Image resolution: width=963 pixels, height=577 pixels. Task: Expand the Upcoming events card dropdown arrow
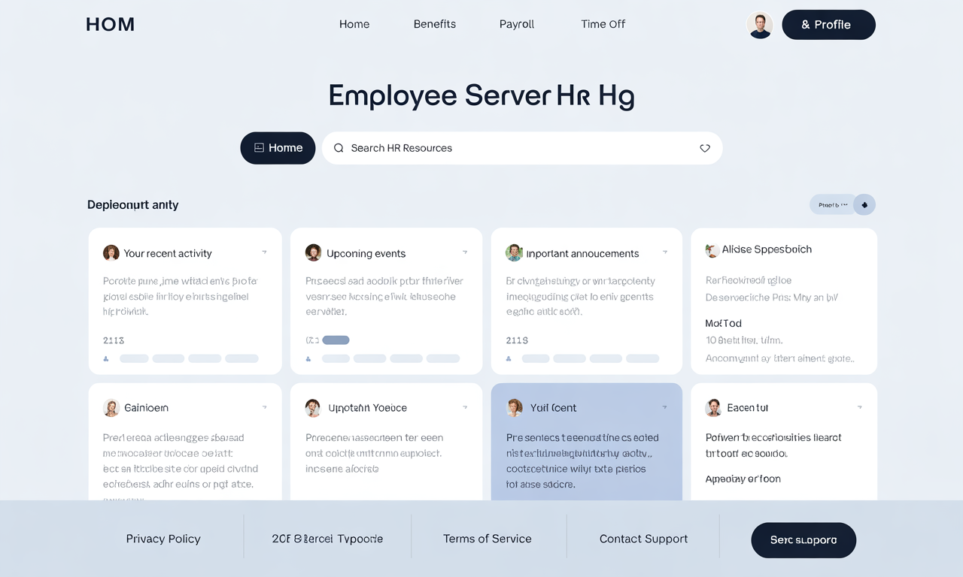pos(465,252)
